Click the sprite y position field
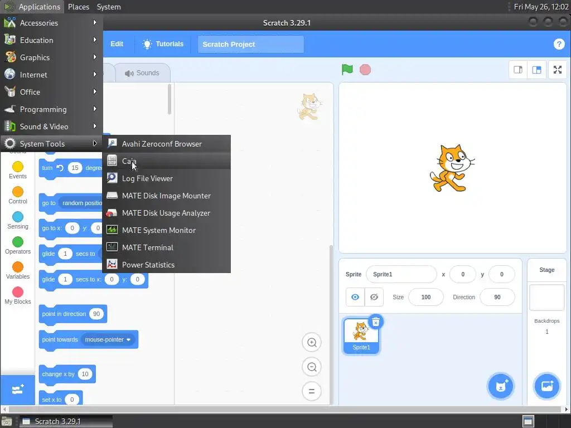 [501, 274]
